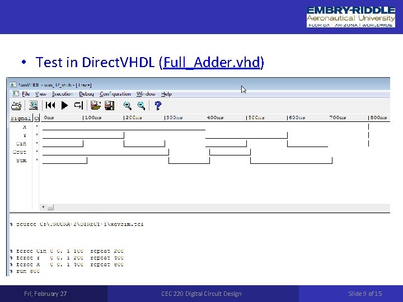
Task: Restart simulation with the rewind button
Action: 50,105
